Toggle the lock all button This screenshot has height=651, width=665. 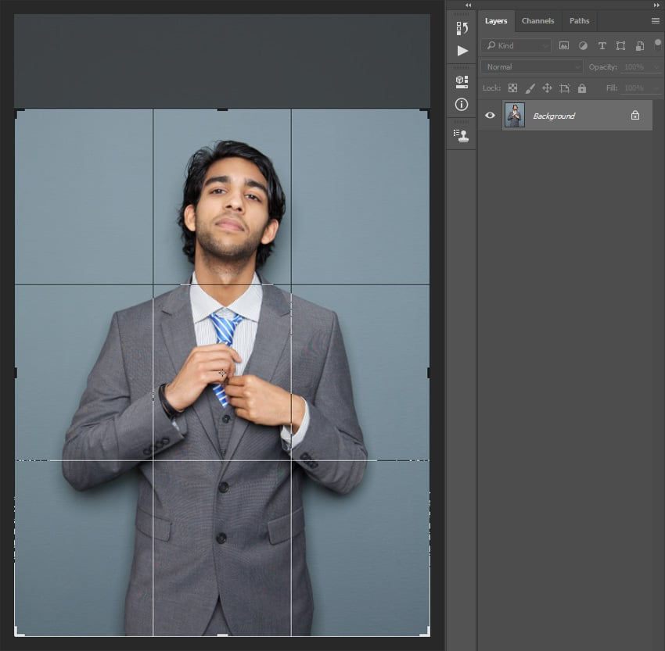pos(582,88)
